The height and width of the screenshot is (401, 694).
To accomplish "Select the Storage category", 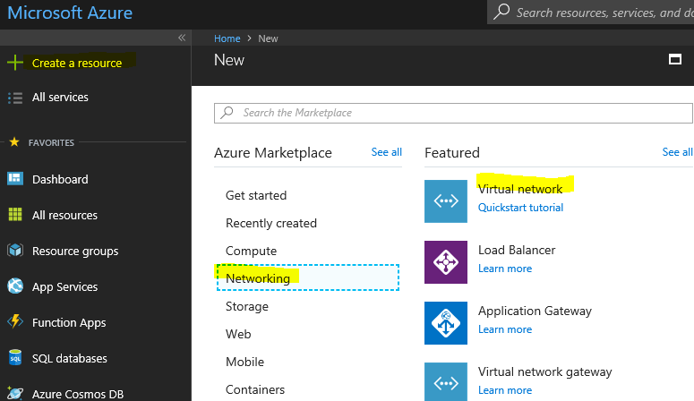I will [247, 306].
